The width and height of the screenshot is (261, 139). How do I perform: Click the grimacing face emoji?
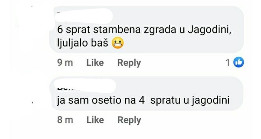pyautogui.click(x=118, y=43)
